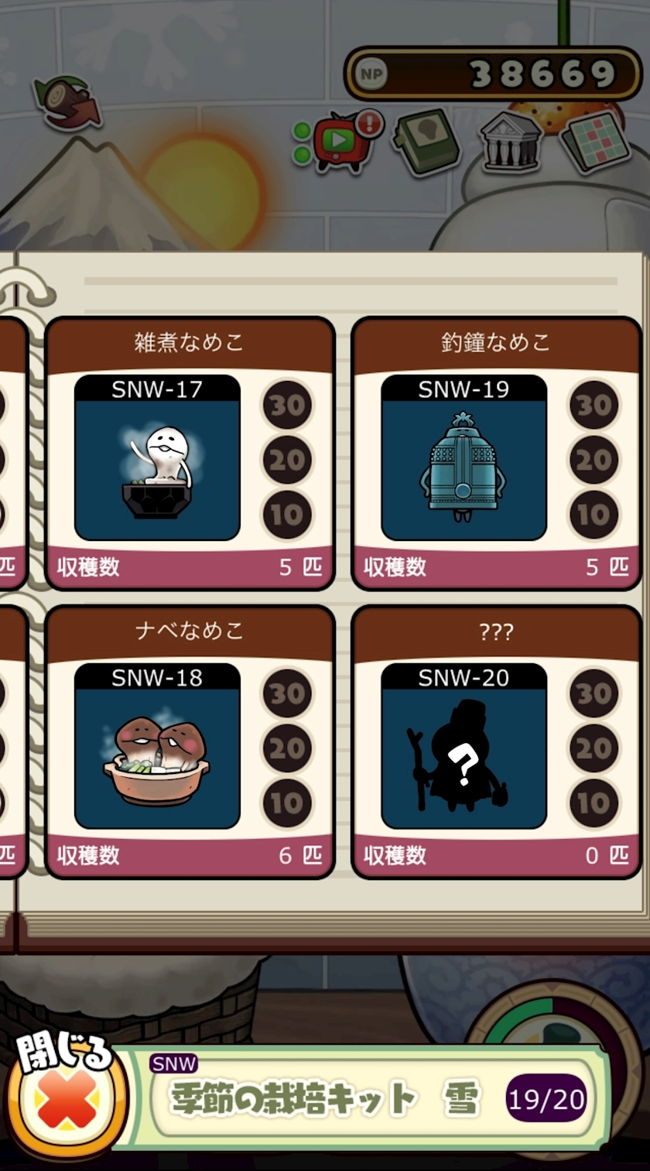Image resolution: width=650 pixels, height=1171 pixels.
Task: Tap the 釣鐘なめこ card title
Action: 495,342
